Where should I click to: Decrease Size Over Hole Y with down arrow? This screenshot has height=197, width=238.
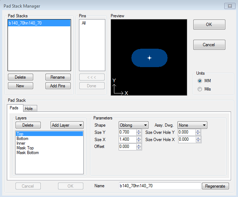pos(198,134)
